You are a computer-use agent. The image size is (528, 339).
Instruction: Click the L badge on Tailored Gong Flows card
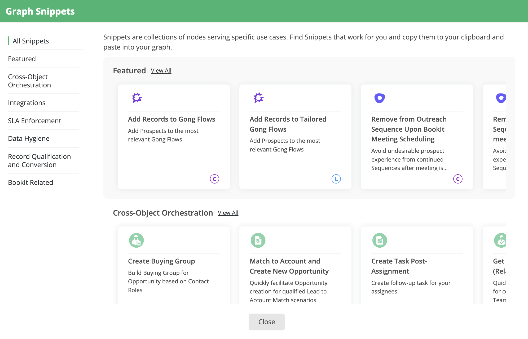[336, 179]
